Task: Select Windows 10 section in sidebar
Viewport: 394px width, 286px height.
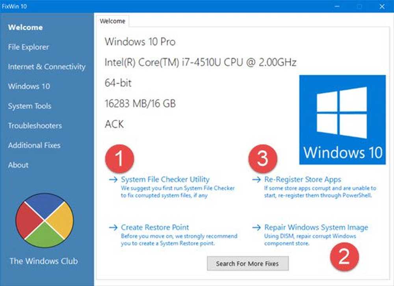Action: (29, 86)
